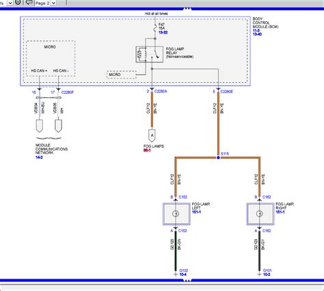Screen dimensions: 324x291
Task: Click the GD123 wire label
Action: tap(256, 244)
